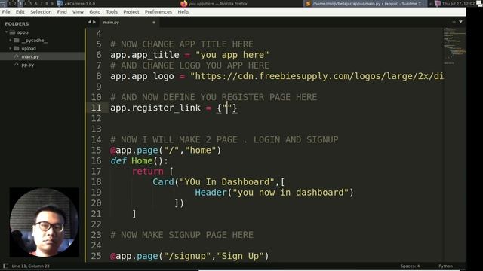Click line number 25 in gutter

coord(96,256)
